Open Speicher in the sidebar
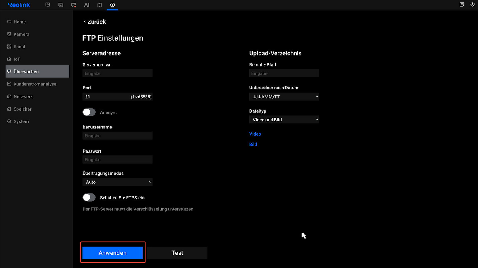 tap(37, 109)
